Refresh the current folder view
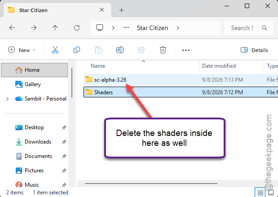 click(x=77, y=28)
